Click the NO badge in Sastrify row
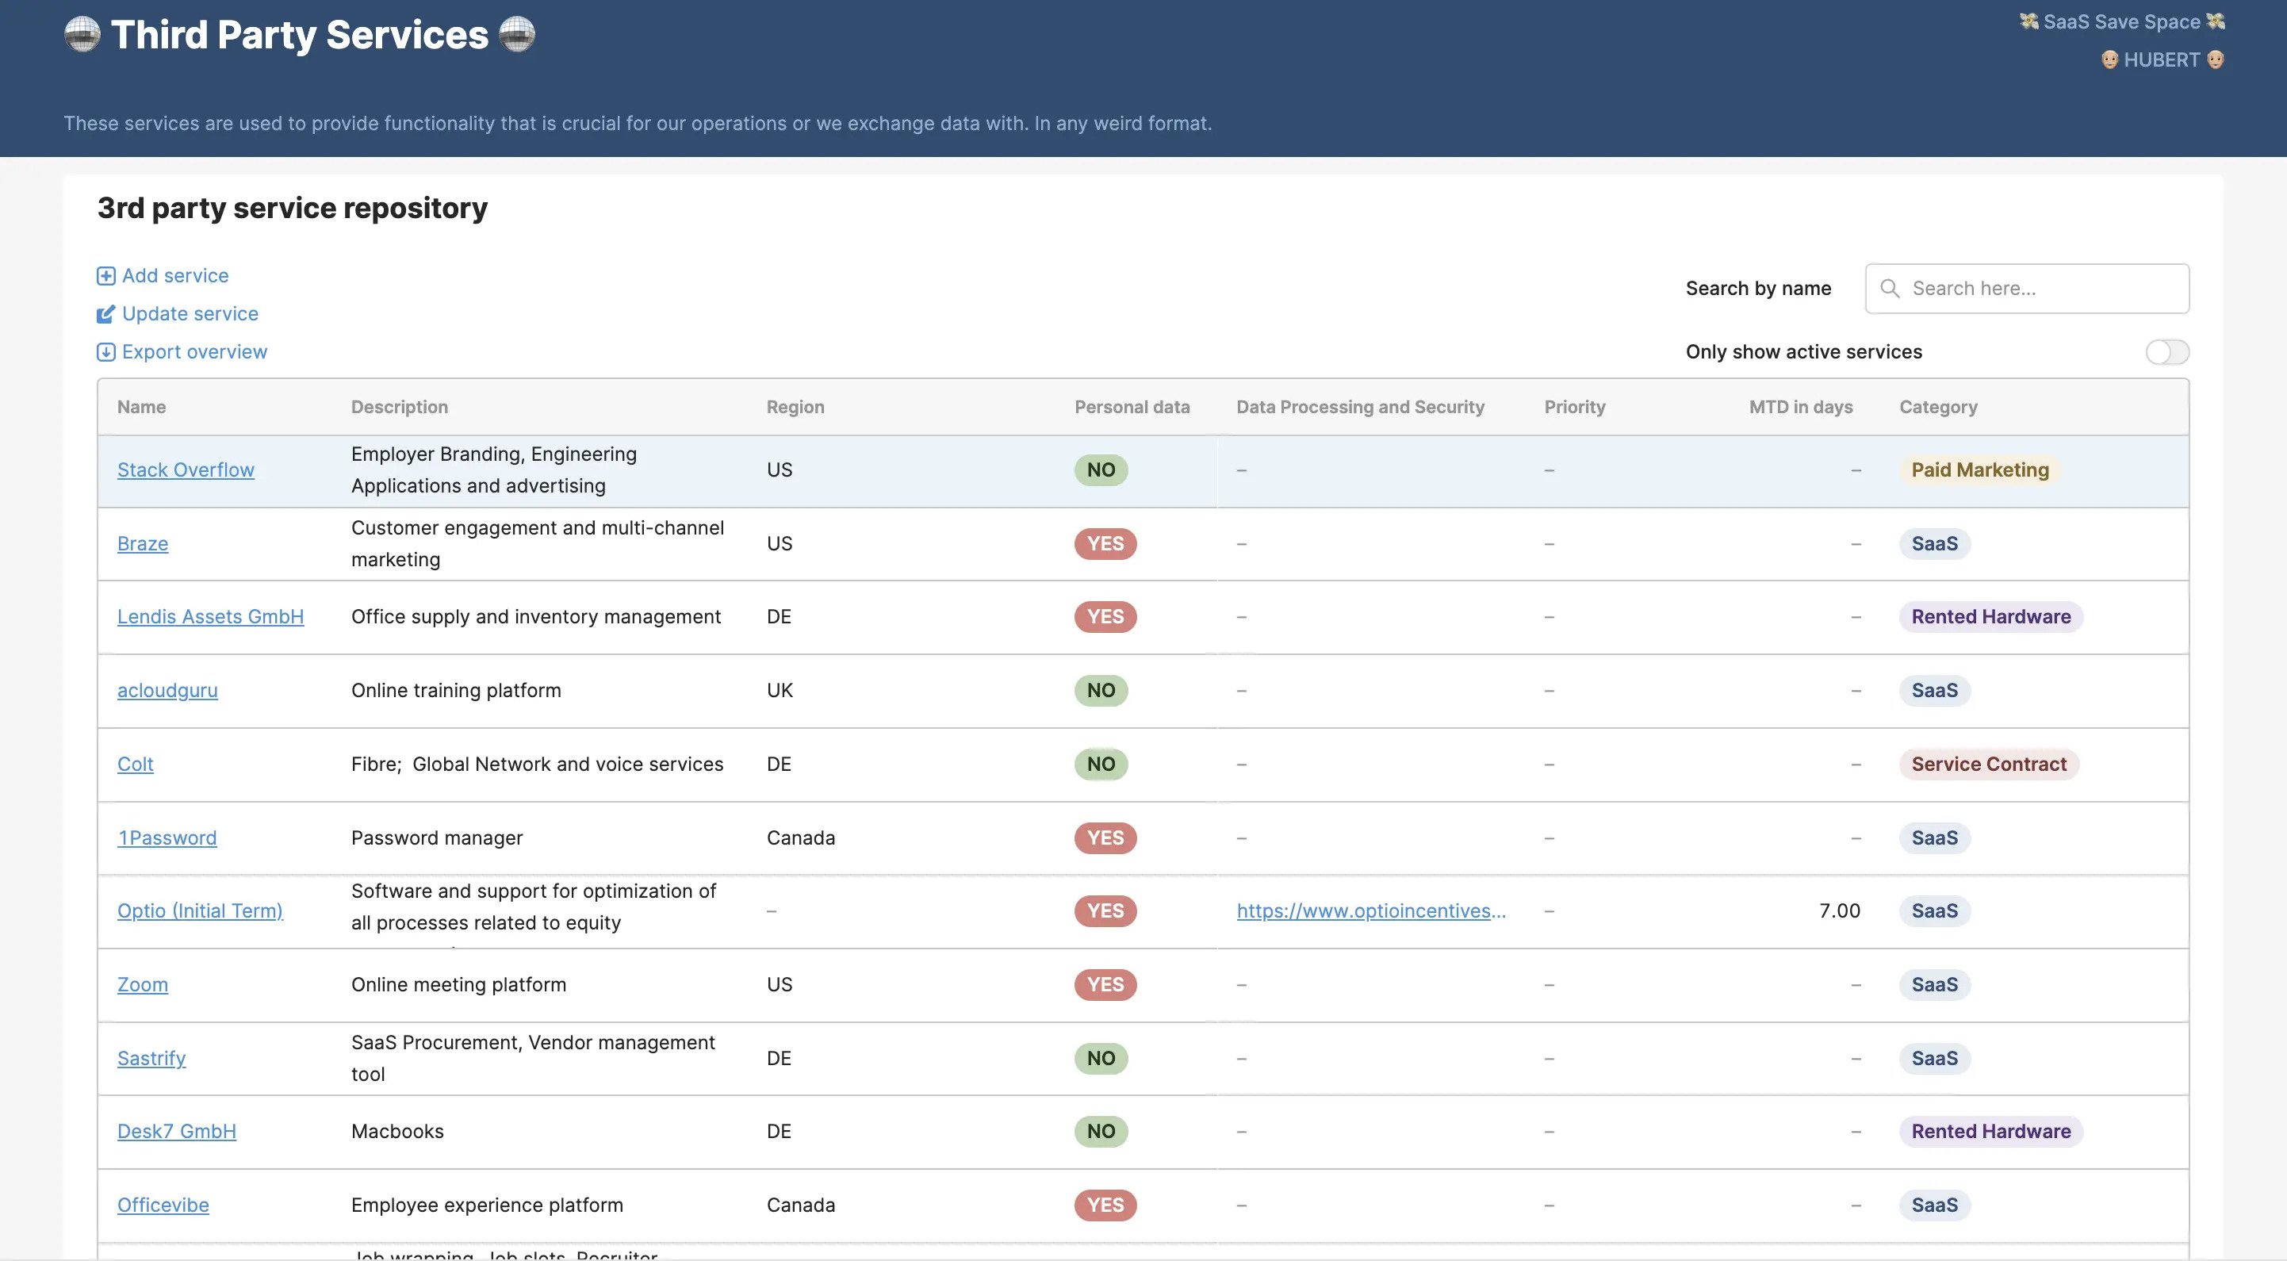The width and height of the screenshot is (2287, 1261). tap(1101, 1059)
